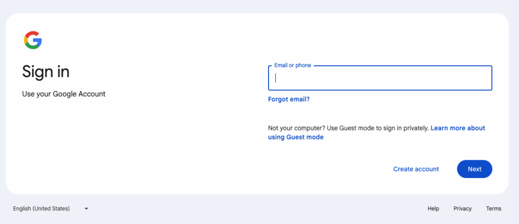
Task: Click the language dropdown arrow caret
Action: 86,209
